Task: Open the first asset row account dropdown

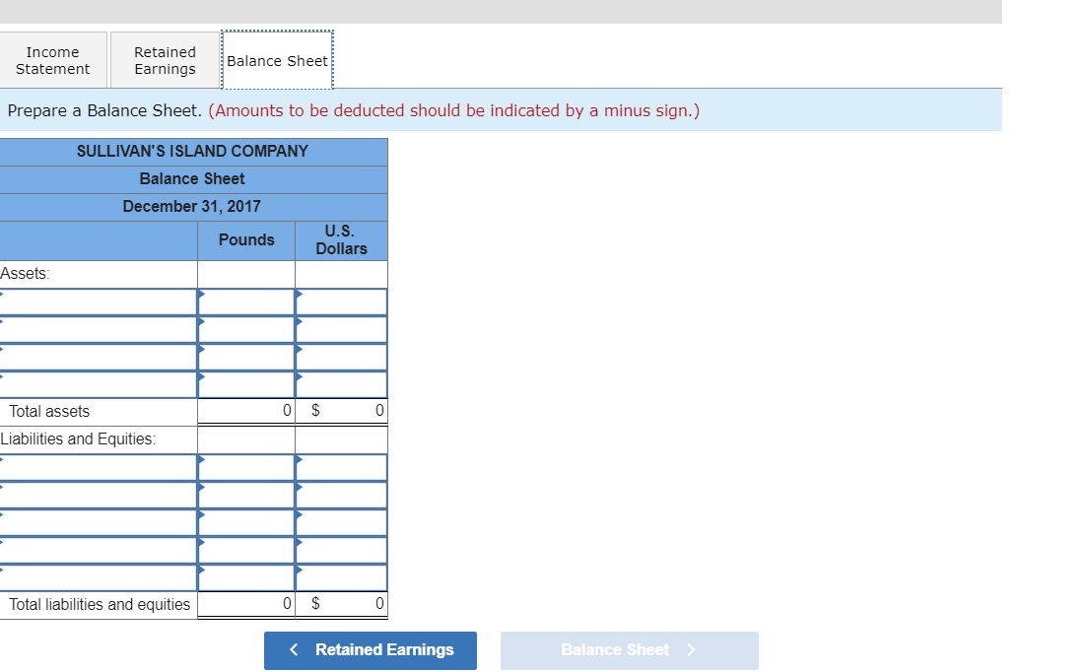Action: [99, 302]
